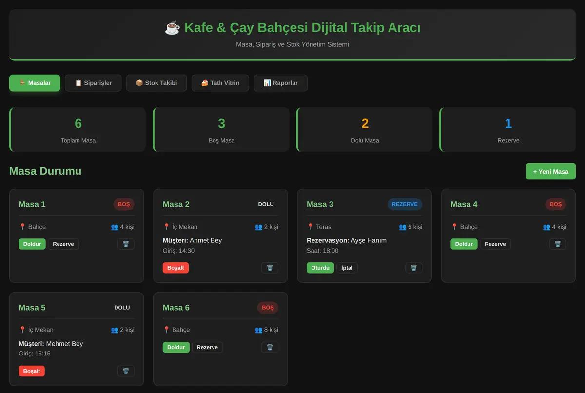The image size is (585, 393).
Task: Click Masa 6 trash icon
Action: [270, 347]
